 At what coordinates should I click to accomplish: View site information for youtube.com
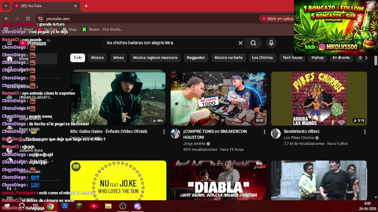tap(40, 19)
